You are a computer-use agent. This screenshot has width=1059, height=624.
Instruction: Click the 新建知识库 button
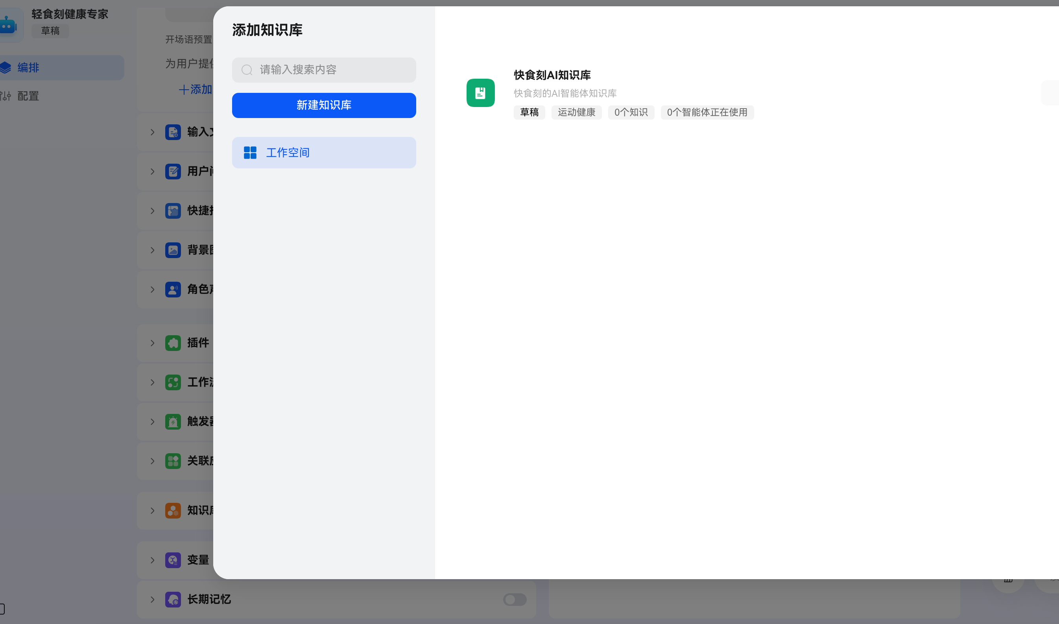324,105
